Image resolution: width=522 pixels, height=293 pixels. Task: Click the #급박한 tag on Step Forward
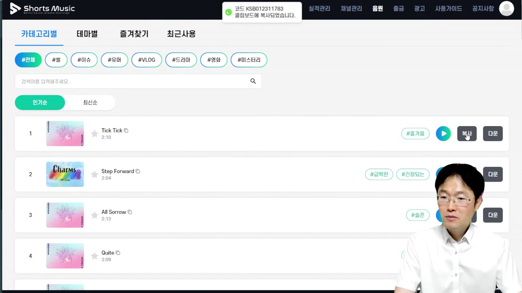379,174
